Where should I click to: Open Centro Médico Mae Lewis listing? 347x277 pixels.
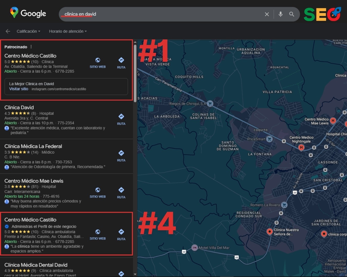tap(34, 181)
